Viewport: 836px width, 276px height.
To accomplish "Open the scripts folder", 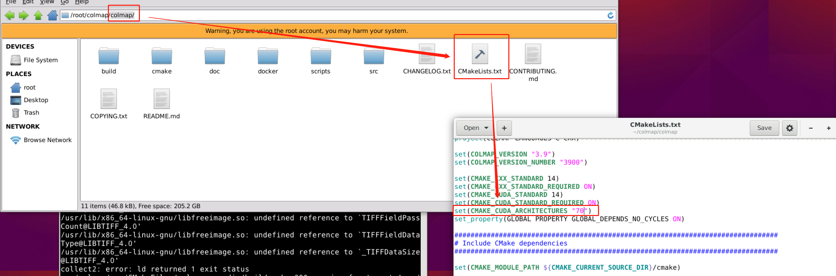I will 321,61.
